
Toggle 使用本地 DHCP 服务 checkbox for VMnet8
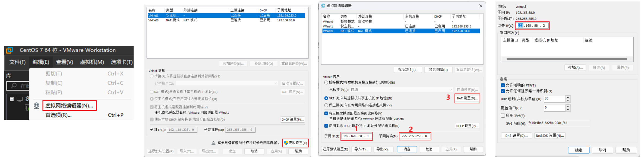326,126
